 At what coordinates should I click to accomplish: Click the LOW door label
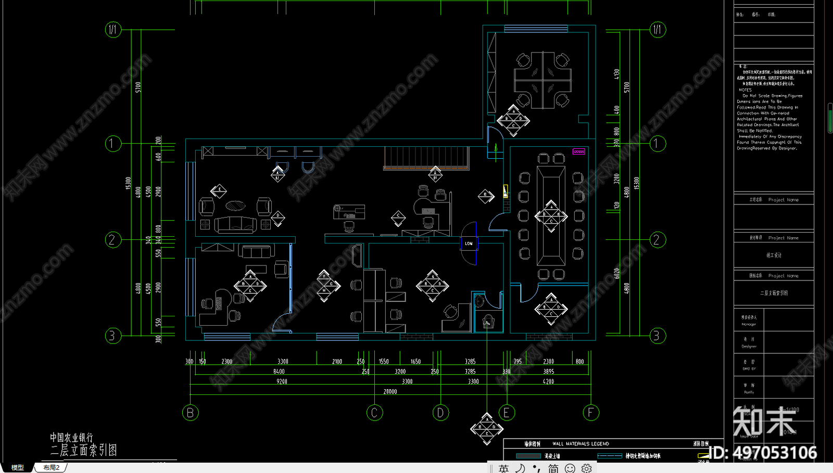click(x=469, y=243)
